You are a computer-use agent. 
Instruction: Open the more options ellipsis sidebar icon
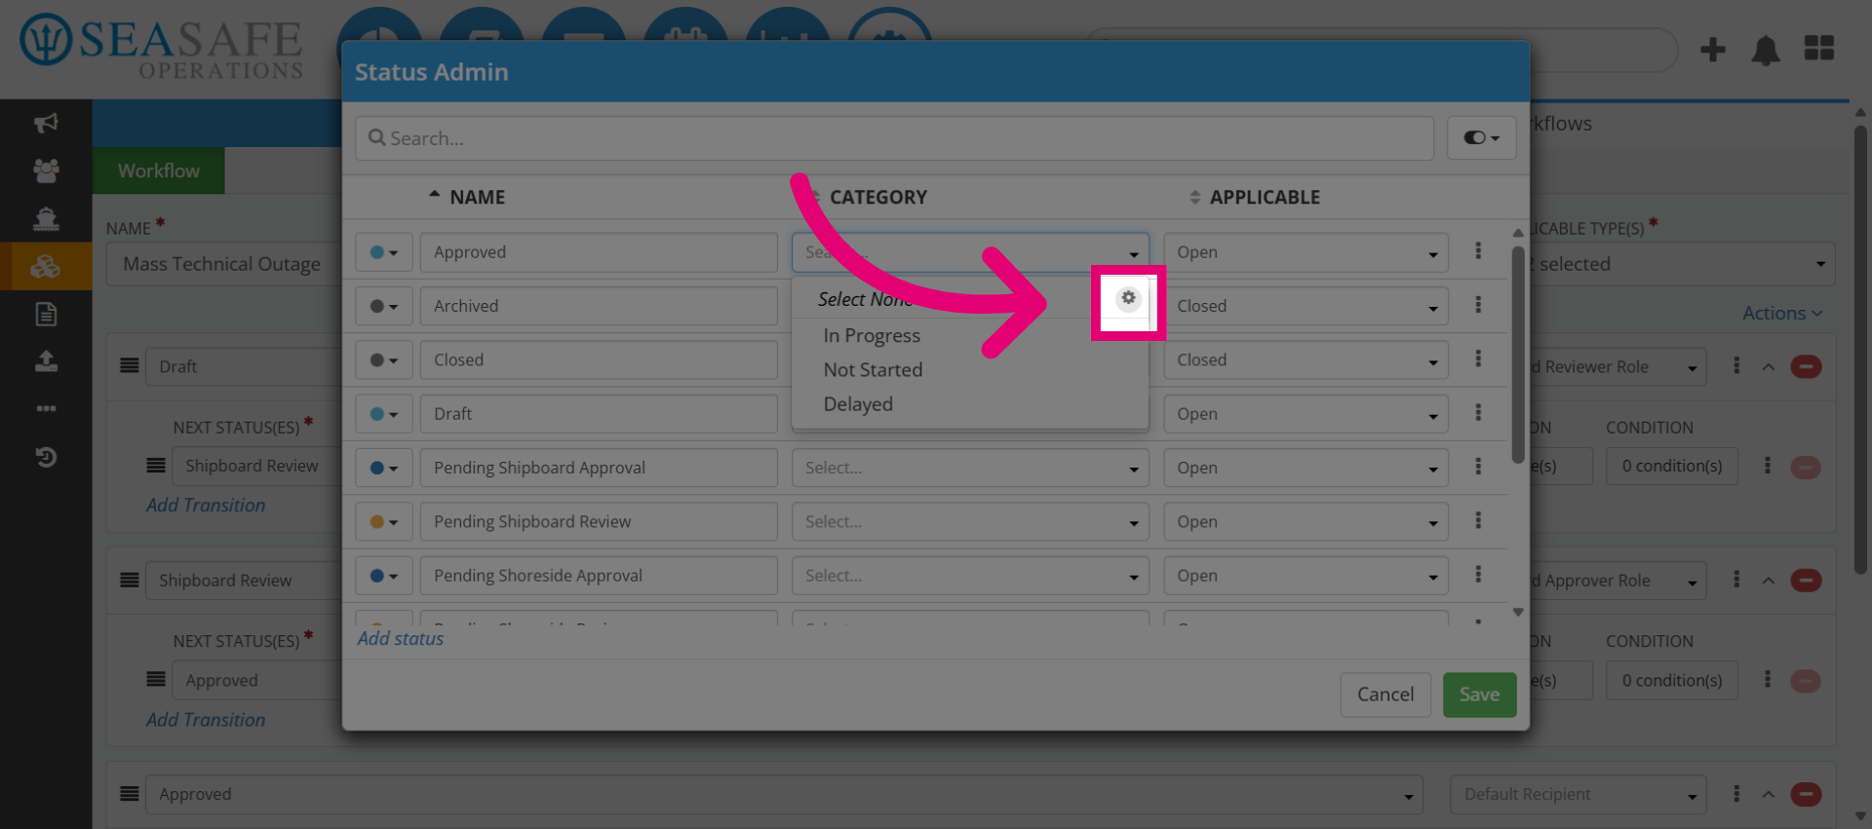click(46, 409)
